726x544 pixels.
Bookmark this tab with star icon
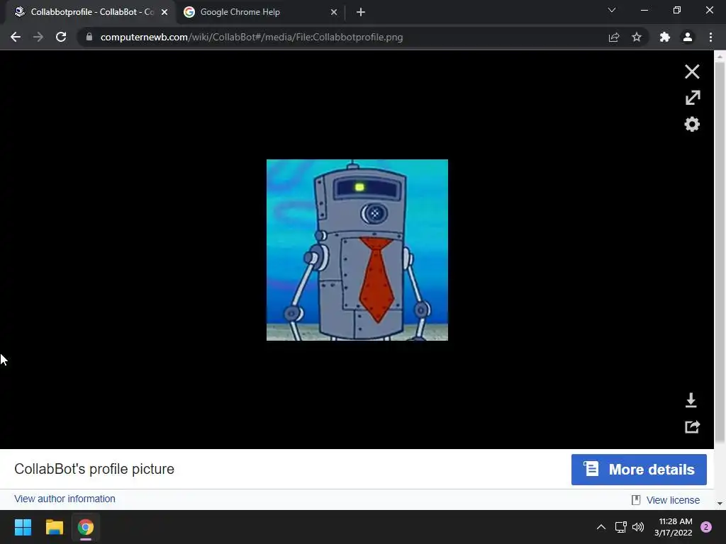637,37
